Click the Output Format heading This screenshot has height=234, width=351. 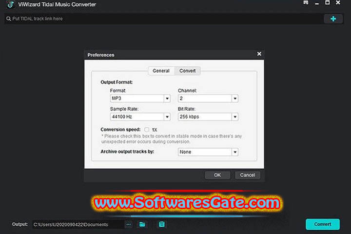point(117,82)
